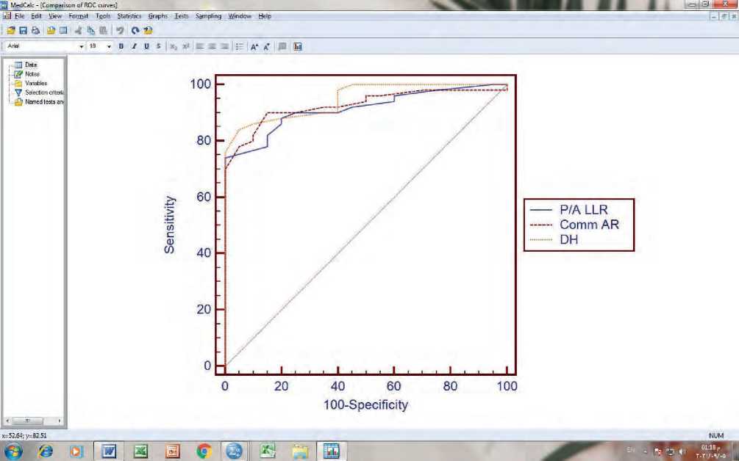Viewport: 739px width, 461px height.
Task: Decrease font size with A-down icon
Action: coord(267,46)
